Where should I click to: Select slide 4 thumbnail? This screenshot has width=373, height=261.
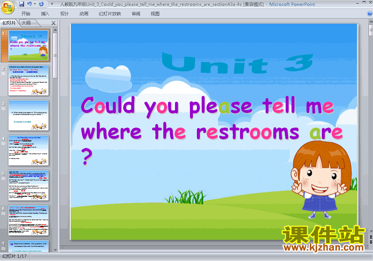[x=28, y=151]
